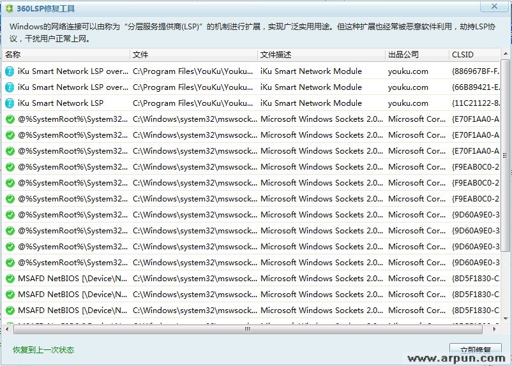This screenshot has width=512, height=366.
Task: Click the vertical scrollbar thumb
Action: [505, 156]
